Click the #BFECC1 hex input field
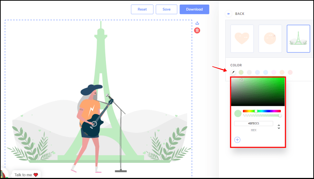314x179 pixels. 253,123
